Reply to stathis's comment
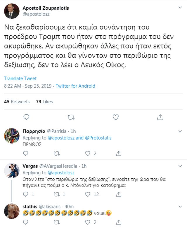The image size is (187, 228). [x=26, y=222]
